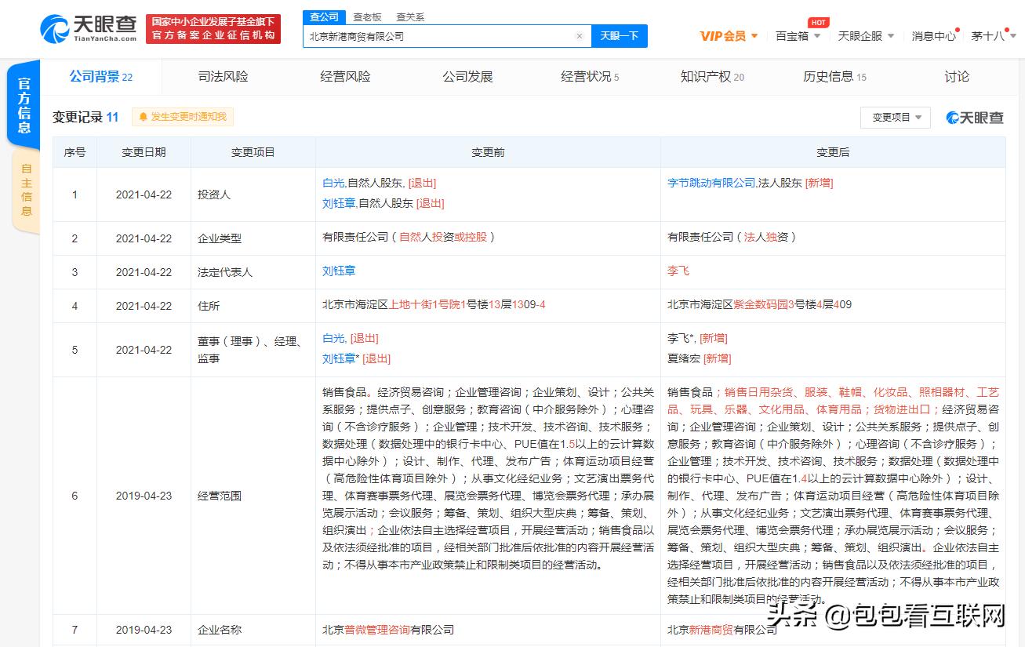Click the 天眼一下 search button
Image resolution: width=1025 pixels, height=647 pixels.
(619, 36)
